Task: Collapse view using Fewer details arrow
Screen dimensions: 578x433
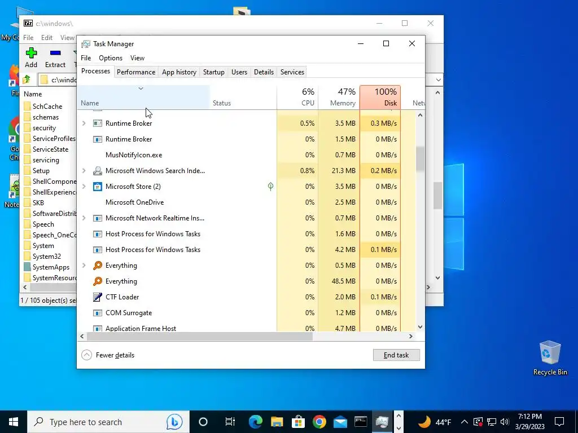Action: click(86, 355)
